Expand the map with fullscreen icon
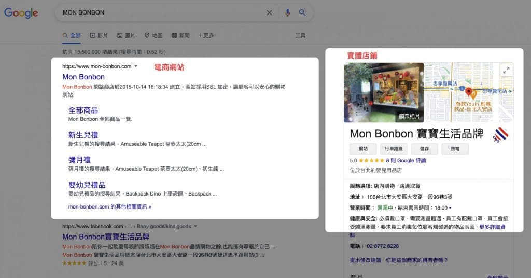531x278 pixels. 506,71
